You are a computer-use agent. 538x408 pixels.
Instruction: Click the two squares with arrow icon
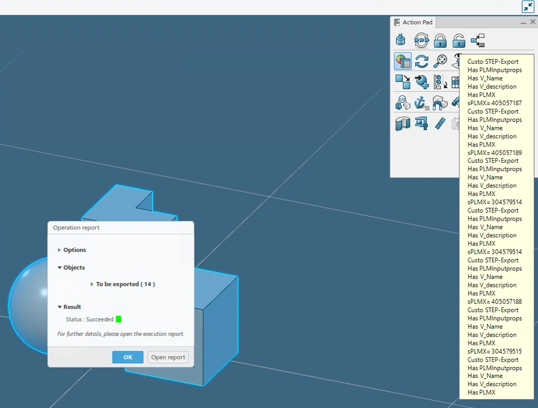(x=403, y=82)
